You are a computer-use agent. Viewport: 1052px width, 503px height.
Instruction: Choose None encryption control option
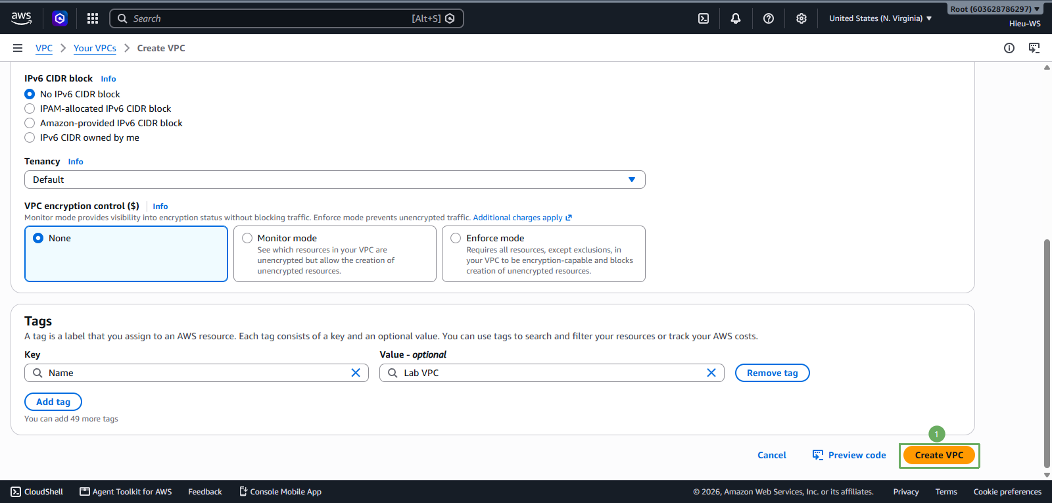click(126, 254)
